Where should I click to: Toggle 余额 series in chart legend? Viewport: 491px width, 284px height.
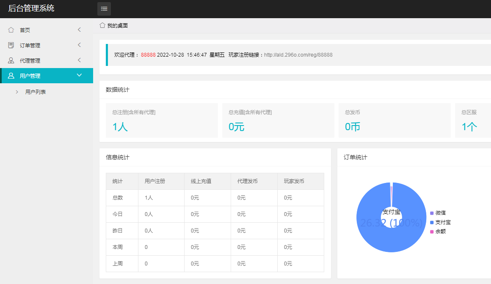438,232
